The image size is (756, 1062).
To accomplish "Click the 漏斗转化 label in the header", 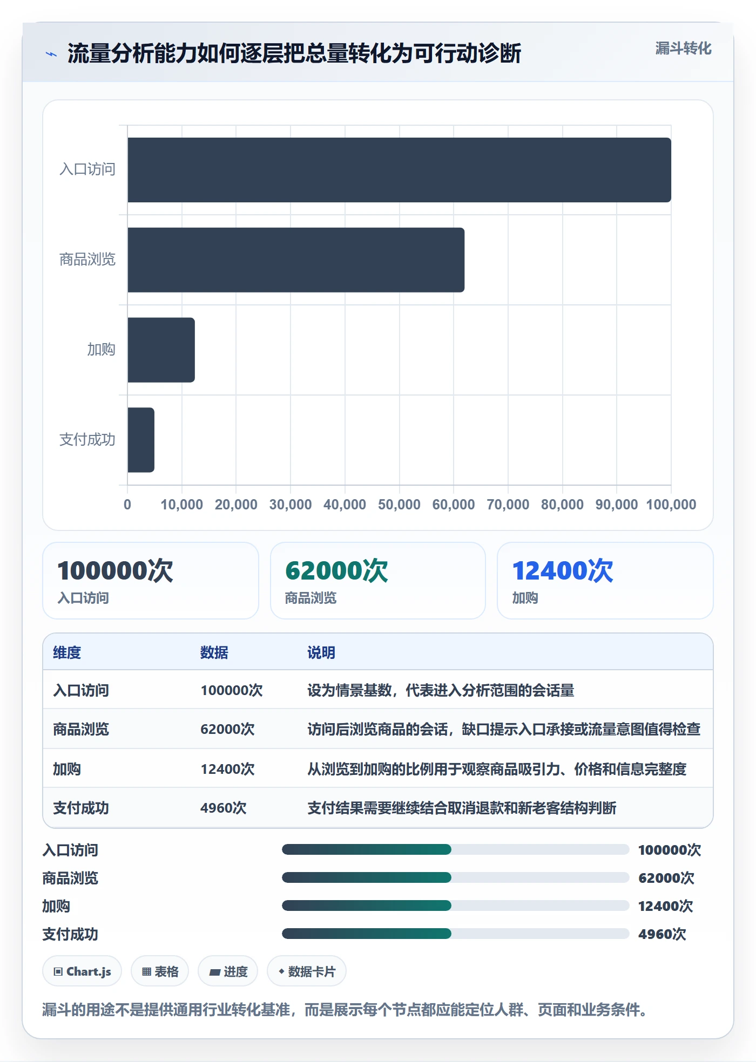I will (x=683, y=49).
